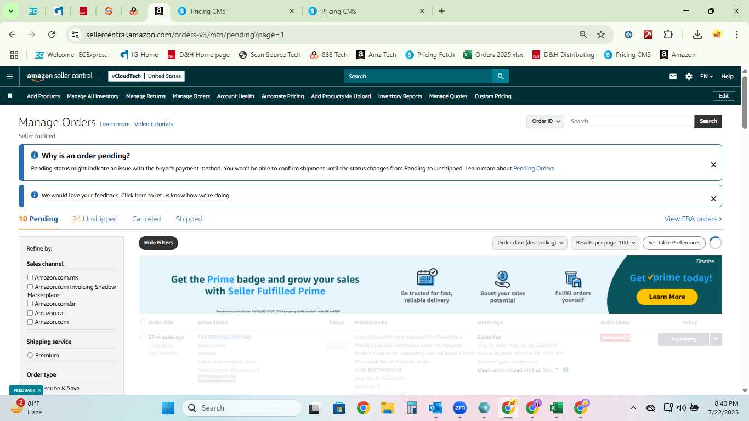Show hidden system tray icons
This screenshot has height=421, width=749.
pos(633,408)
